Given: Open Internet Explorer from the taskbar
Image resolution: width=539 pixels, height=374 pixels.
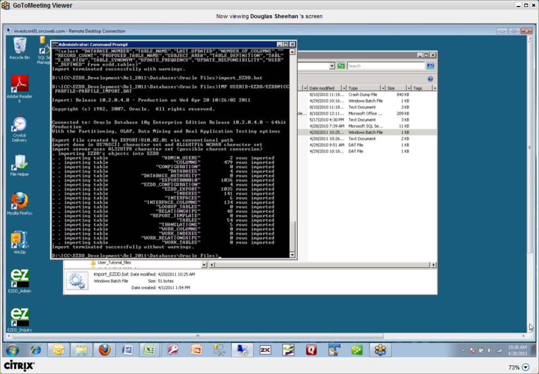Looking at the screenshot, I should [x=36, y=350].
